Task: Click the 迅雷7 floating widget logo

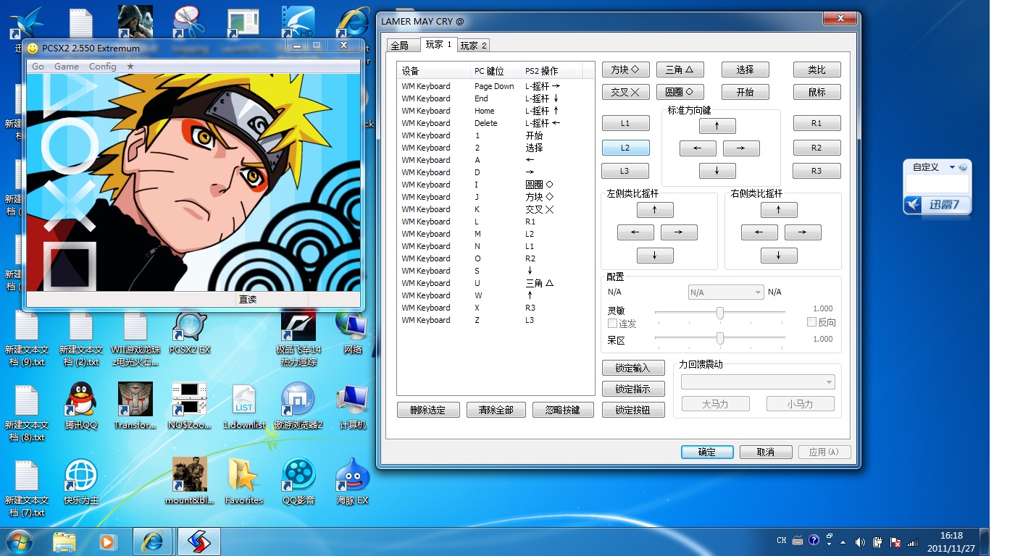Action: [914, 205]
